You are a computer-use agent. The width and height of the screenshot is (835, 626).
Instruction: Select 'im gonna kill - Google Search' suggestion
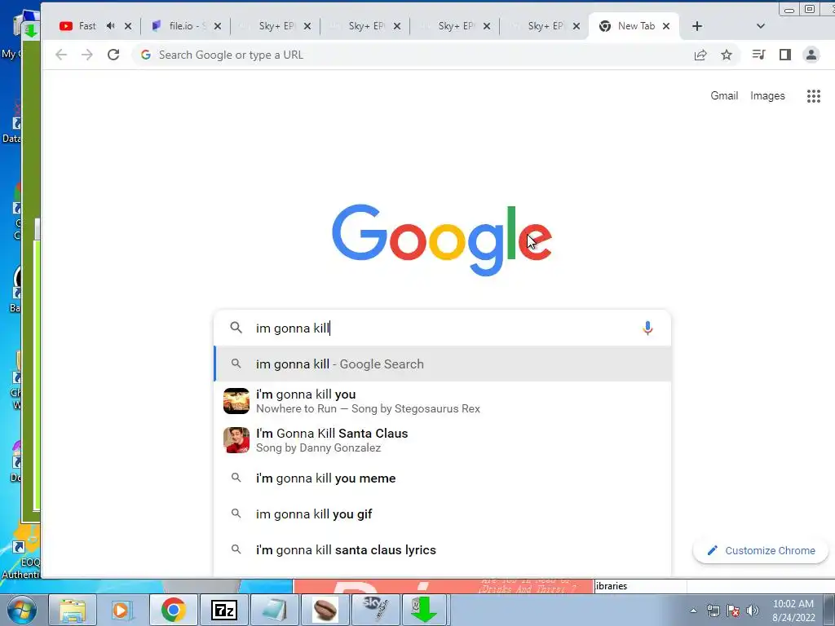[442, 364]
